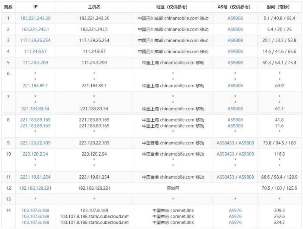The image size is (303, 229).
Task: Open IP link 223.119.81.254
Action: click(x=35, y=177)
